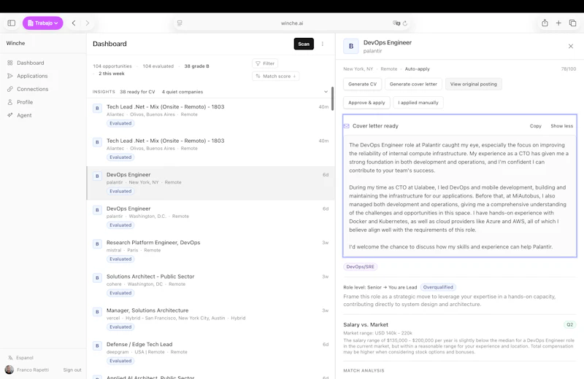
Task: Open the Filter button
Action: pyautogui.click(x=265, y=63)
